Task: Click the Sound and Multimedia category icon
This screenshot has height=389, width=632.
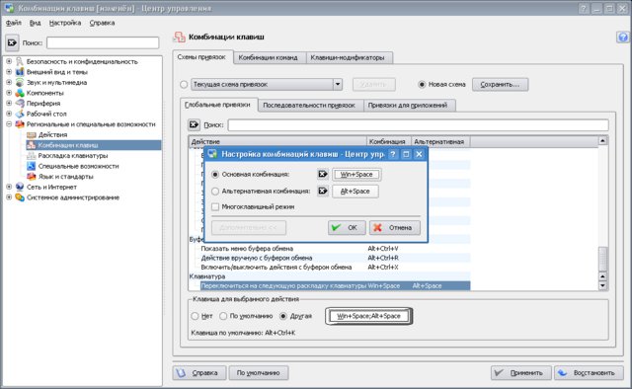Action: [20, 82]
